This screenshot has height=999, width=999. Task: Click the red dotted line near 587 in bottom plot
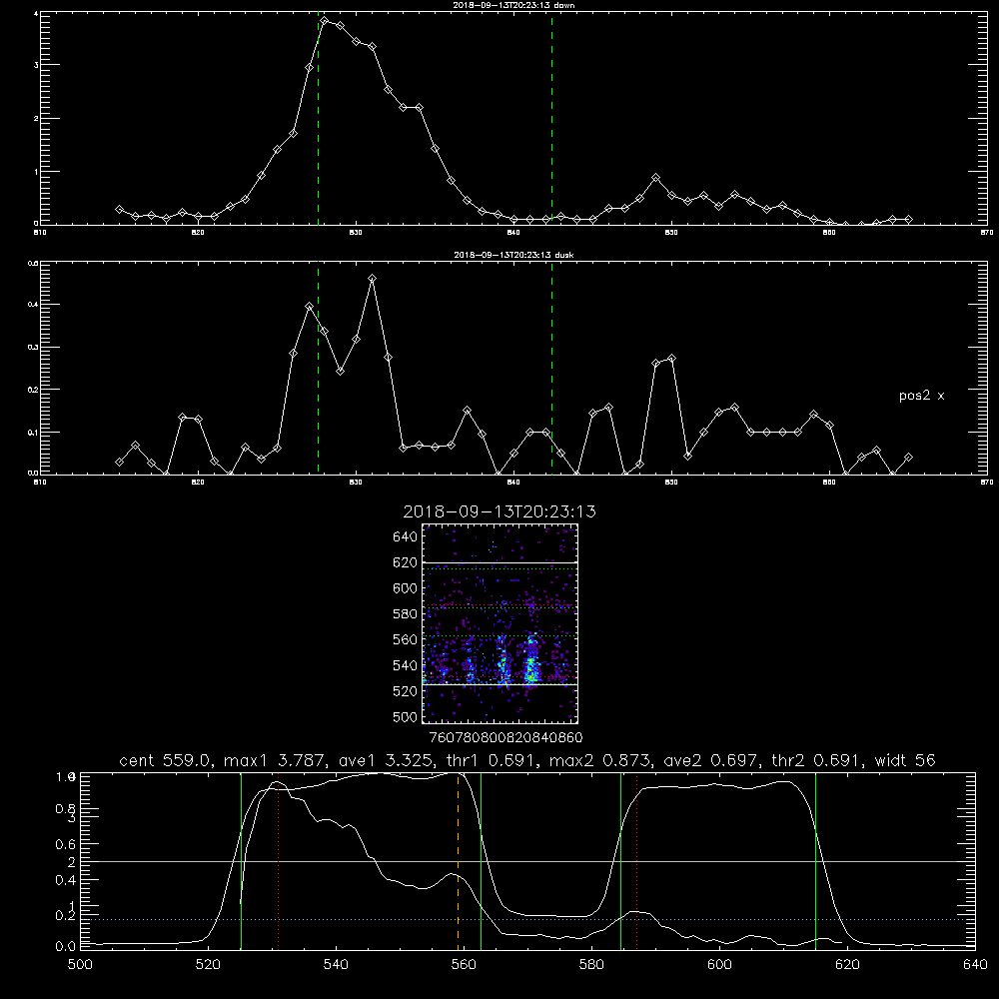click(636, 860)
